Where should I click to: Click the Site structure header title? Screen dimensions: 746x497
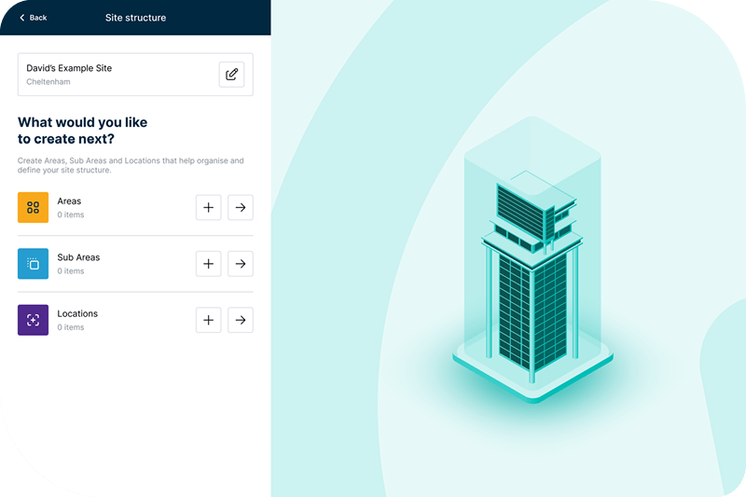tap(135, 18)
